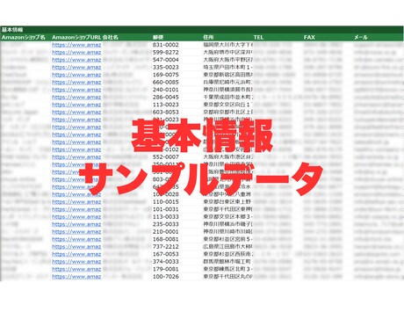Select address cell 広島県江田島市大柿

point(227,247)
